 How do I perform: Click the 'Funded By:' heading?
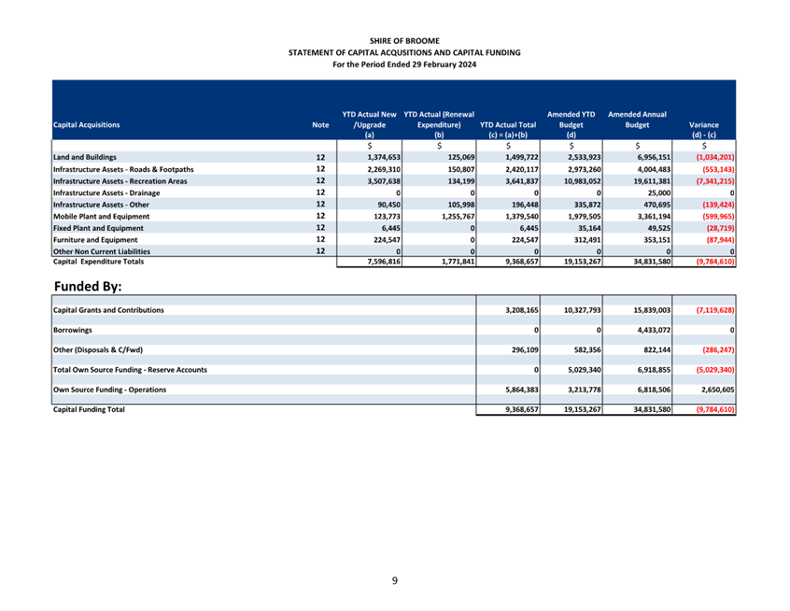(x=88, y=286)
